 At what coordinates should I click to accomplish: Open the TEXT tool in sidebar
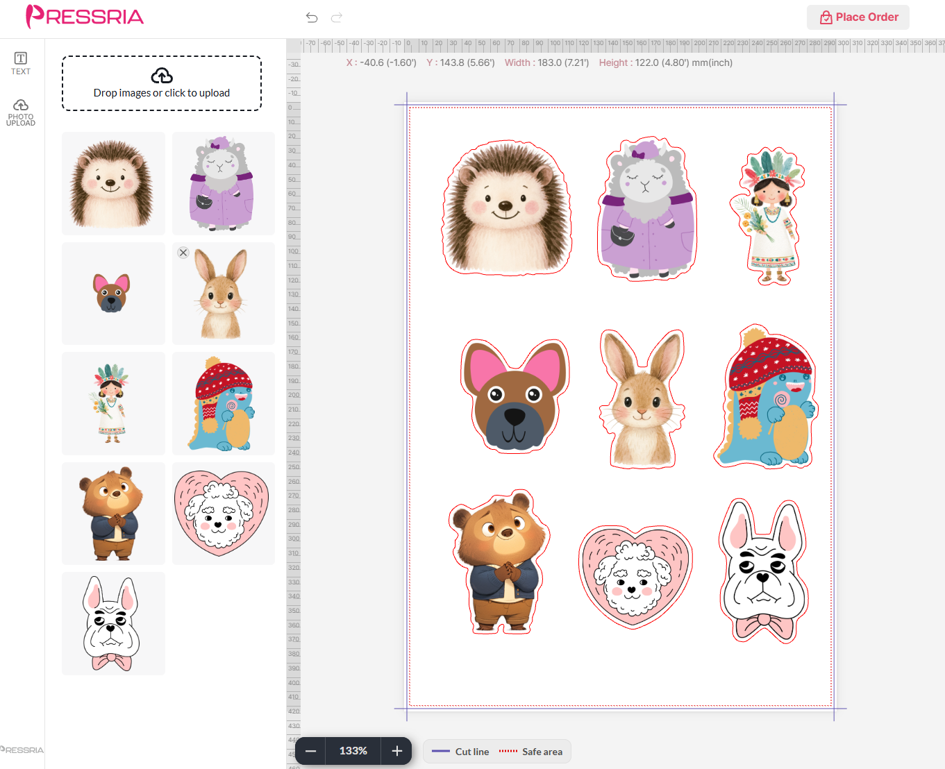tap(21, 63)
